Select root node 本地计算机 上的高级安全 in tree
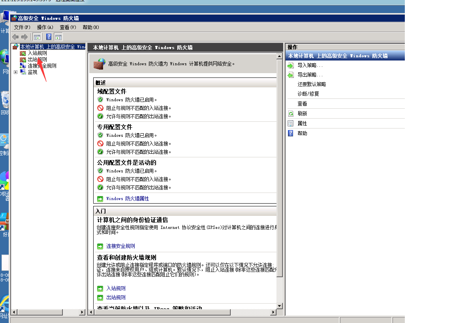455x323 pixels. point(53,47)
